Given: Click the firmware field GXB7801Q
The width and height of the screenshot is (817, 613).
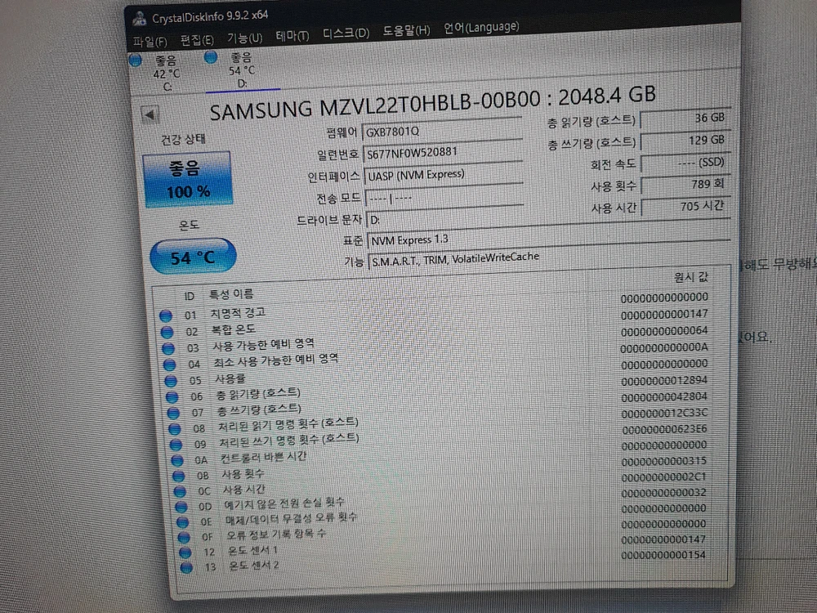Looking at the screenshot, I should (442, 130).
